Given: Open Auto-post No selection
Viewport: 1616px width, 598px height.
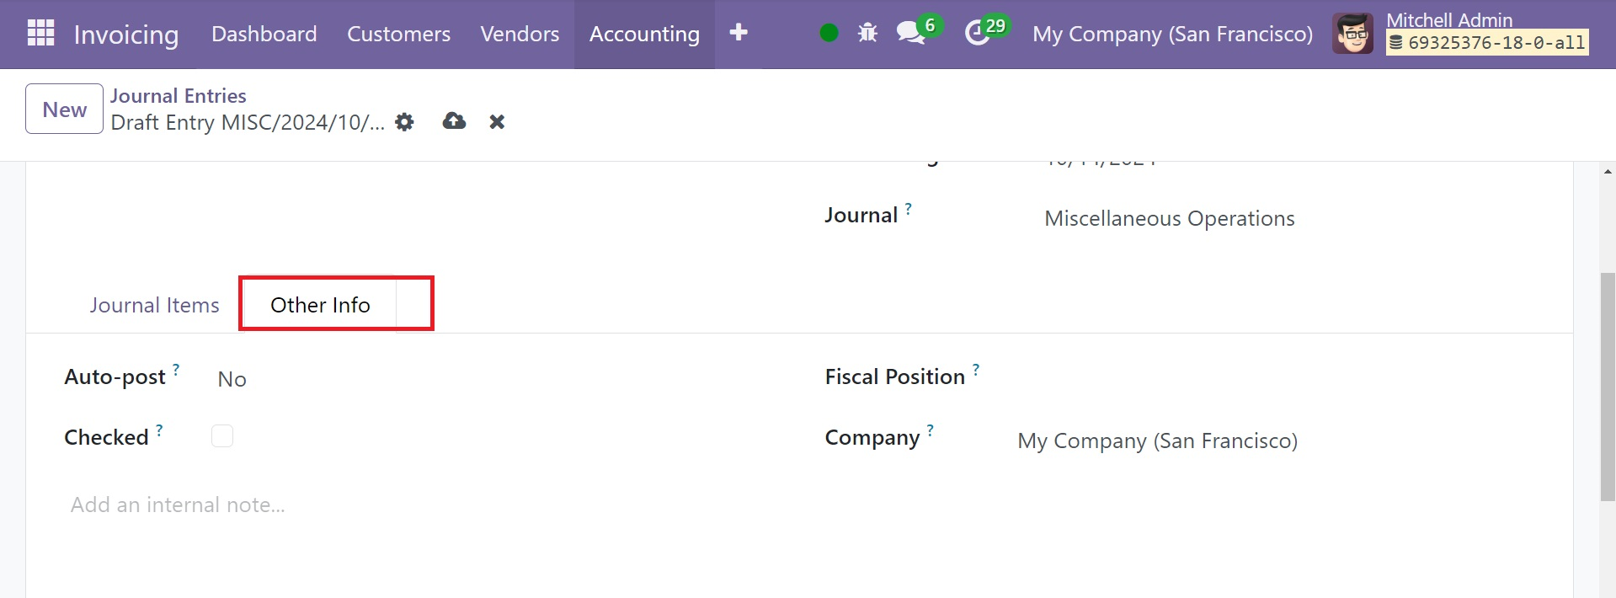Looking at the screenshot, I should [232, 379].
